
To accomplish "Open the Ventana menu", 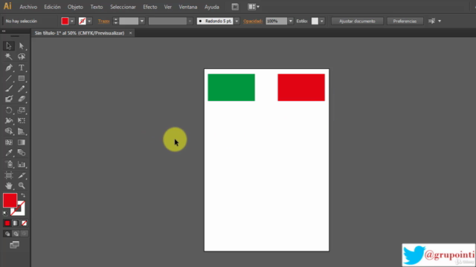I will 188,7.
